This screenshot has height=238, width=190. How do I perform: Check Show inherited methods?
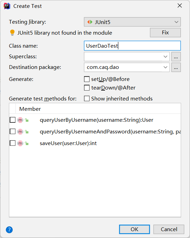(x=87, y=98)
